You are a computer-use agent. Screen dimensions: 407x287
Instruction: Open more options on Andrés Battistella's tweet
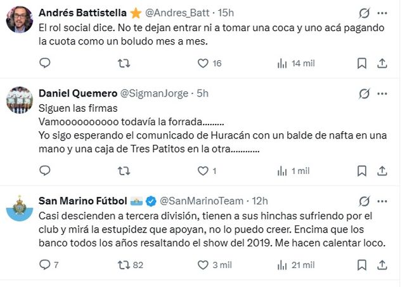[x=382, y=13]
